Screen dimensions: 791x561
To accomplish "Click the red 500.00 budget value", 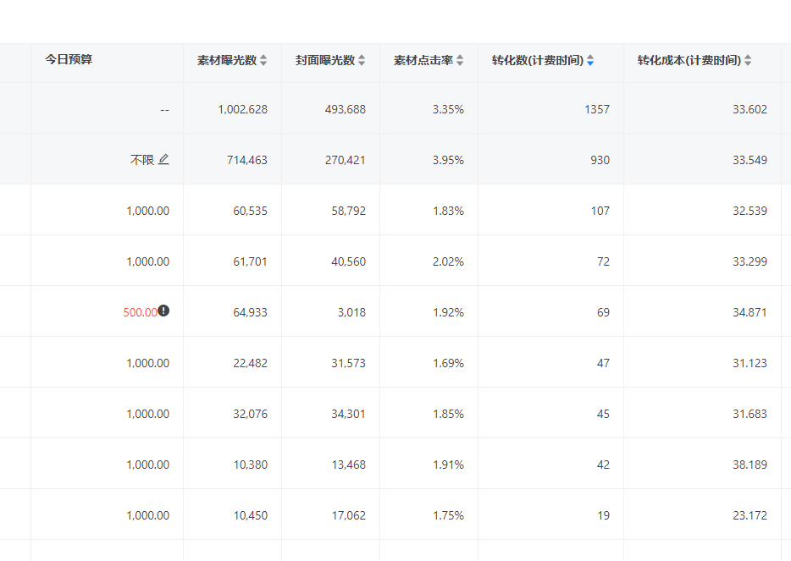I will click(140, 312).
